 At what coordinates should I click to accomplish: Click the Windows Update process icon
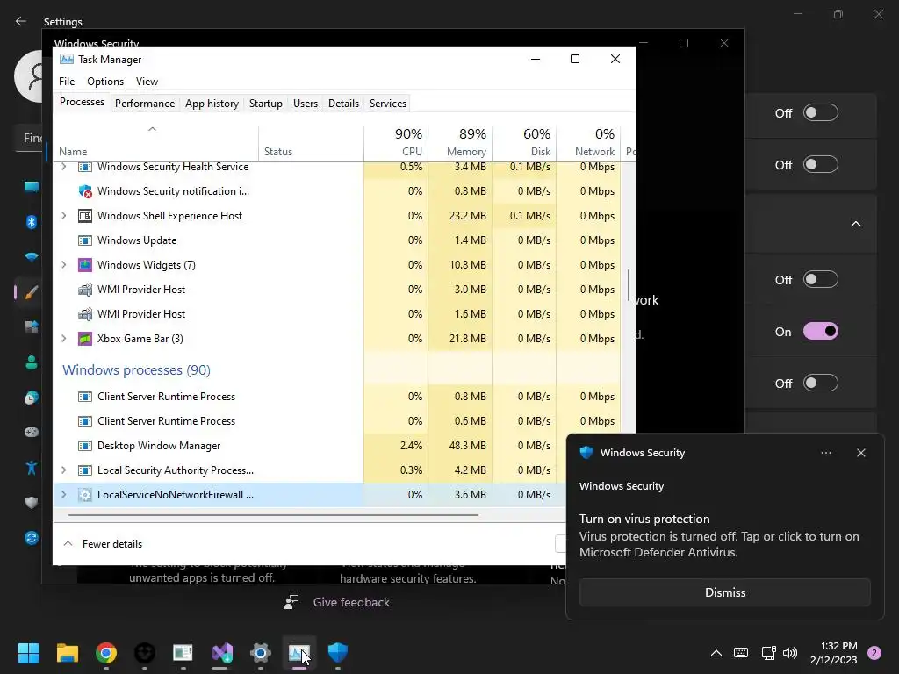click(x=85, y=240)
